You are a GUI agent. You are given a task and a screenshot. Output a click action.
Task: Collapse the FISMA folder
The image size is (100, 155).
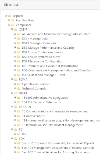[x=12, y=79]
